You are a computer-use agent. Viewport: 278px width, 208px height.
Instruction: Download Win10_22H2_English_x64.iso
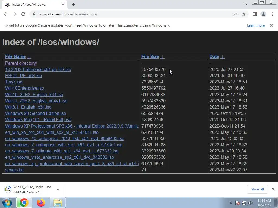click(34, 95)
